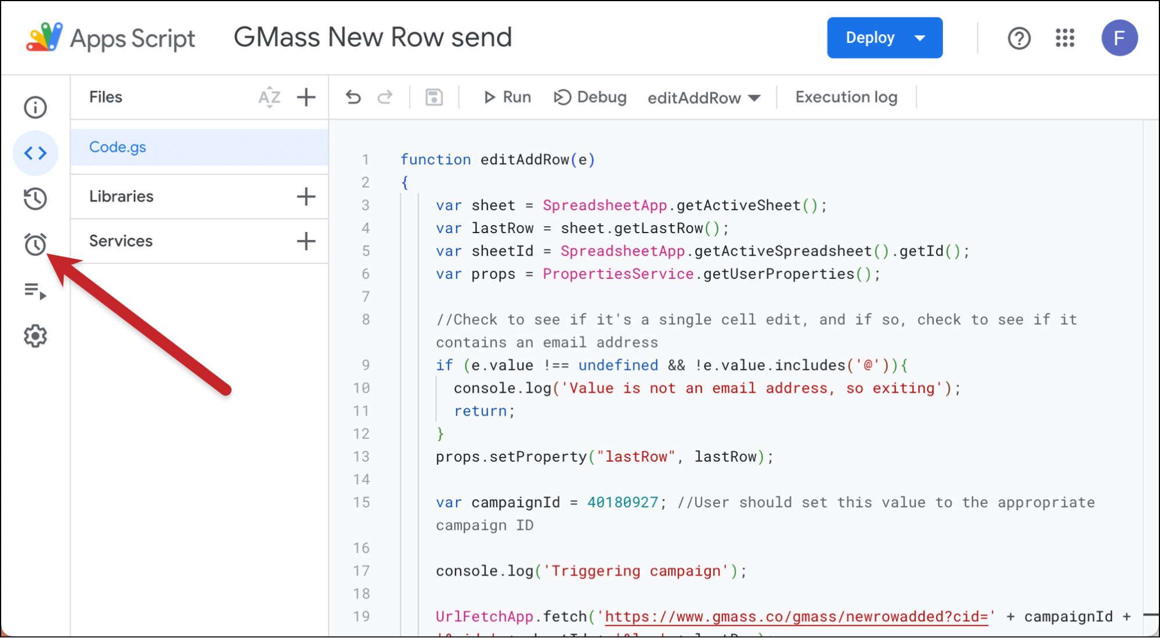
Task: Click the gmass.co newrowadded URL in code
Action: click(796, 617)
